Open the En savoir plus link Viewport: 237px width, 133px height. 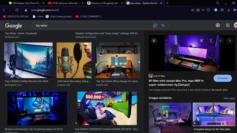click(x=220, y=90)
